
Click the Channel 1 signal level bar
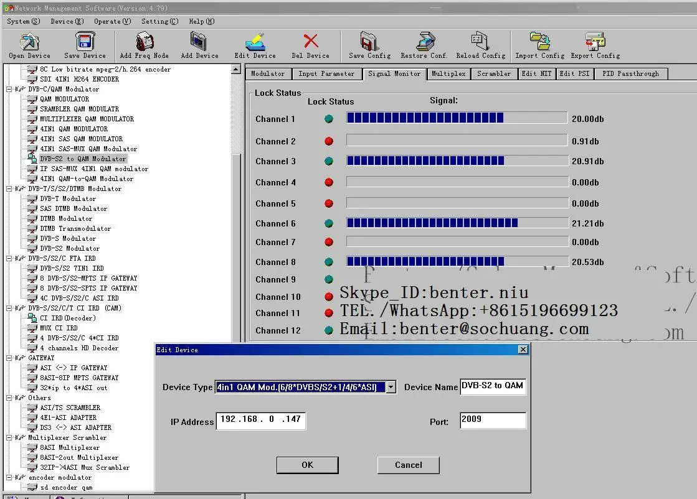click(457, 118)
